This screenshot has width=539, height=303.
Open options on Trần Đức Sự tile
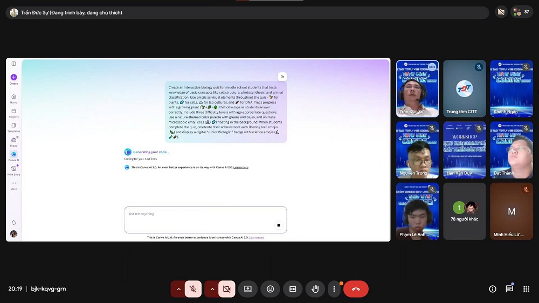[432, 67]
